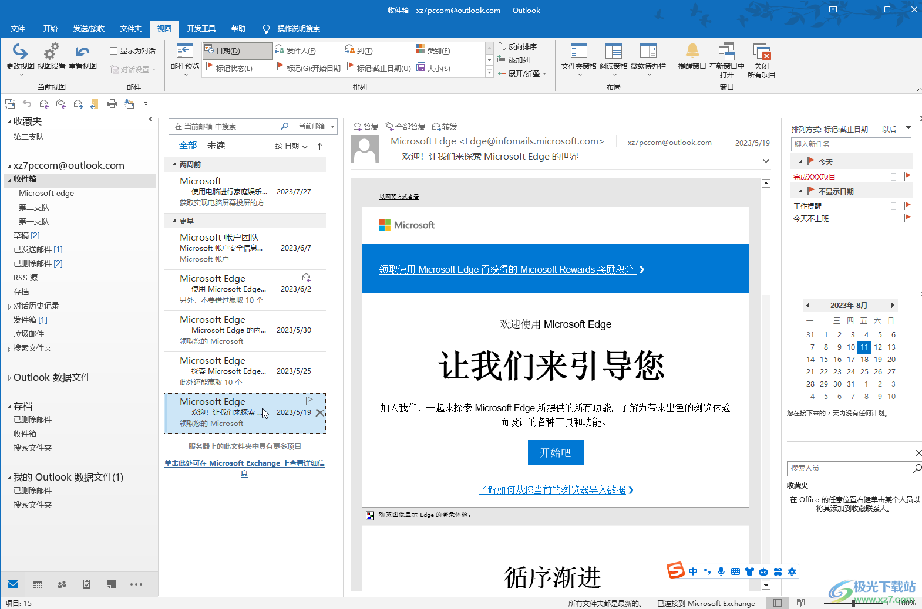Arrange messages by 类别(E)

433,50
